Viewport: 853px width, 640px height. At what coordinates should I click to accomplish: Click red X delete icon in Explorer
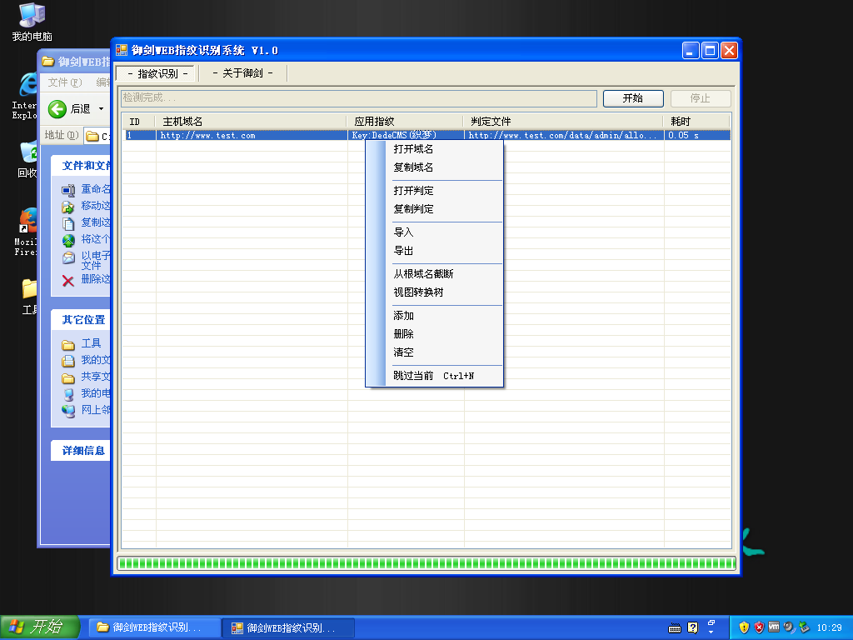[68, 281]
